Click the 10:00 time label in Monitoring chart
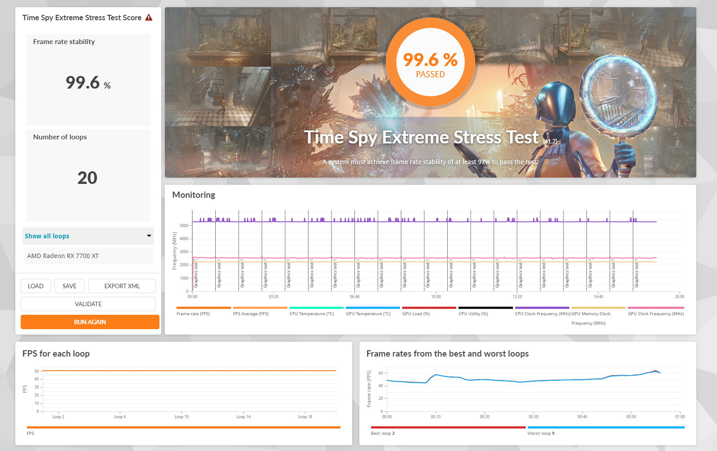 (436, 296)
